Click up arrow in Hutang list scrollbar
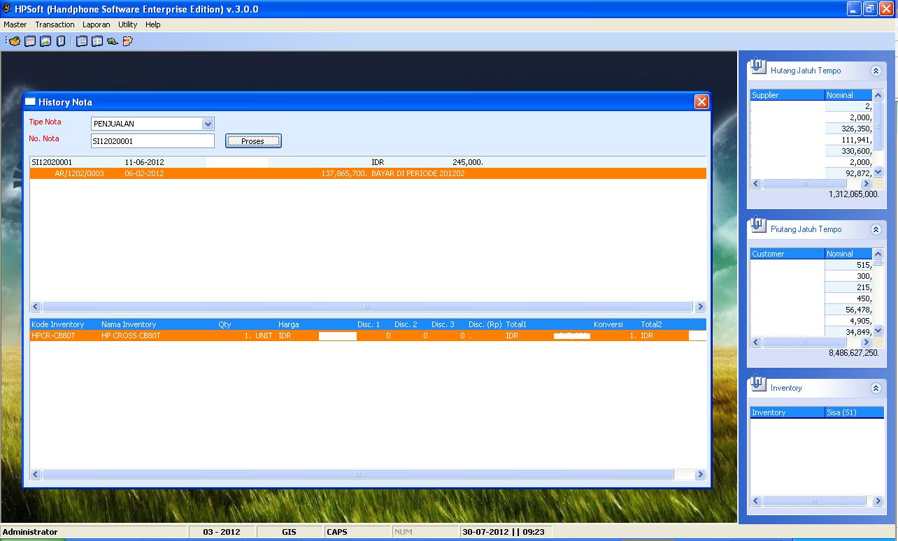This screenshot has width=898, height=541. tap(878, 95)
